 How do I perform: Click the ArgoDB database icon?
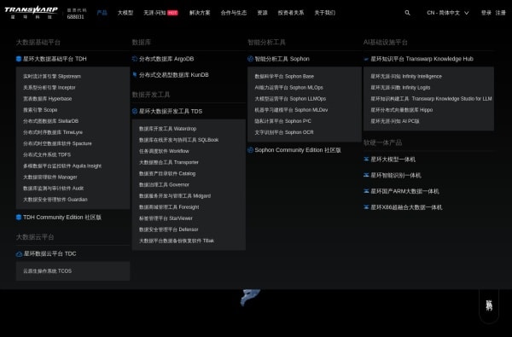click(135, 59)
